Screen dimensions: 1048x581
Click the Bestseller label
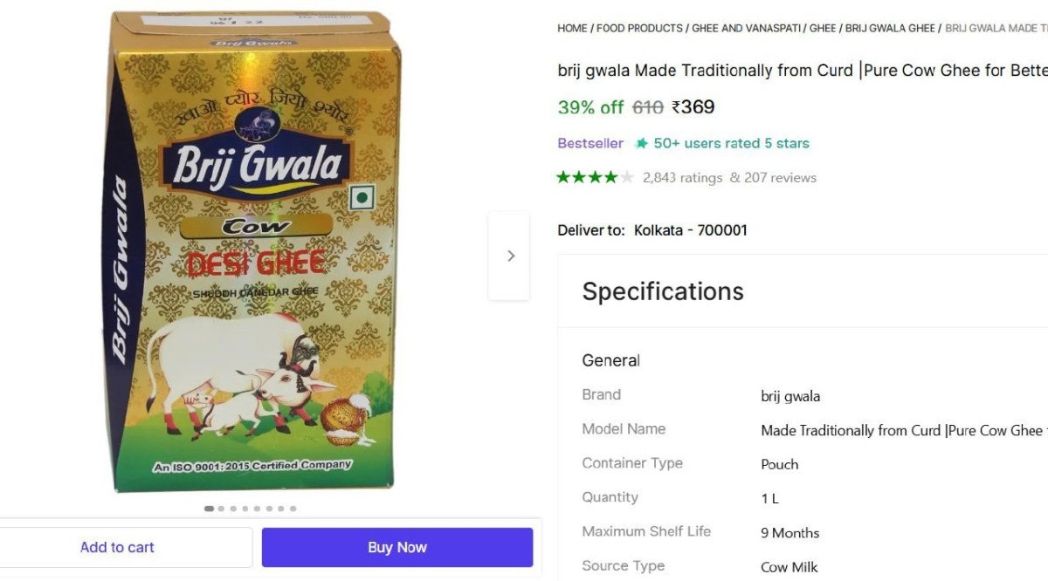pyautogui.click(x=590, y=143)
